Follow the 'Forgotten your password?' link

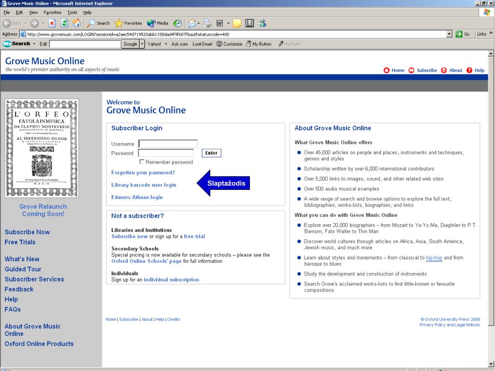pyautogui.click(x=143, y=172)
